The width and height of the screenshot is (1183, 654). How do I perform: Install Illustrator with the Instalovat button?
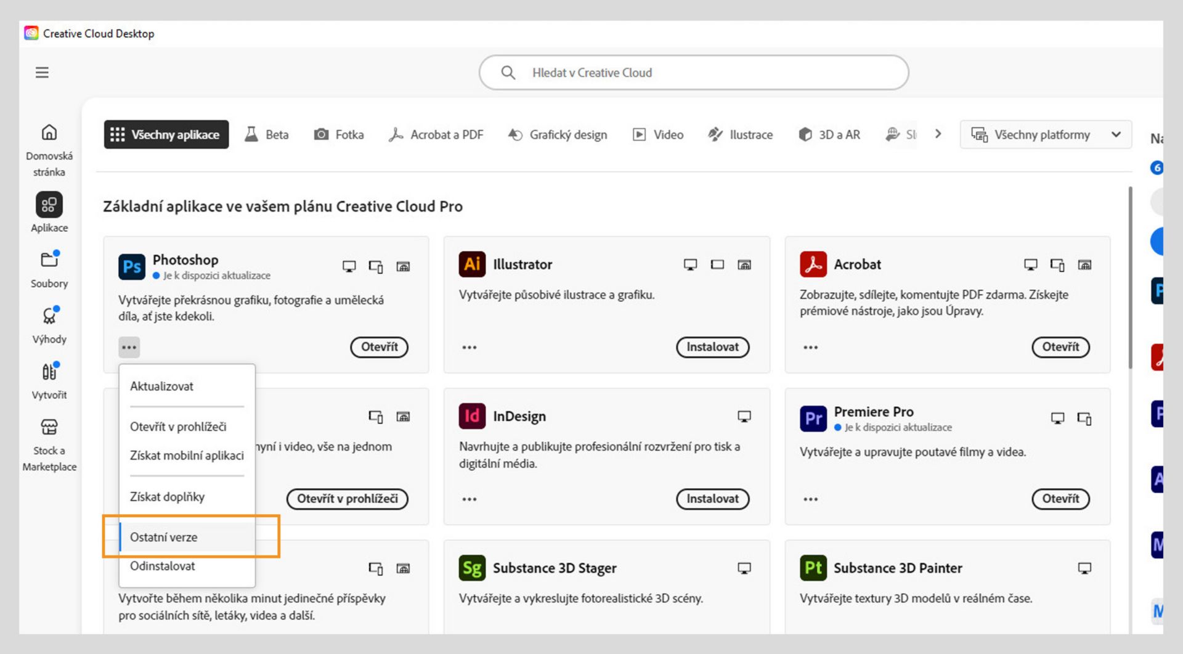coord(712,347)
